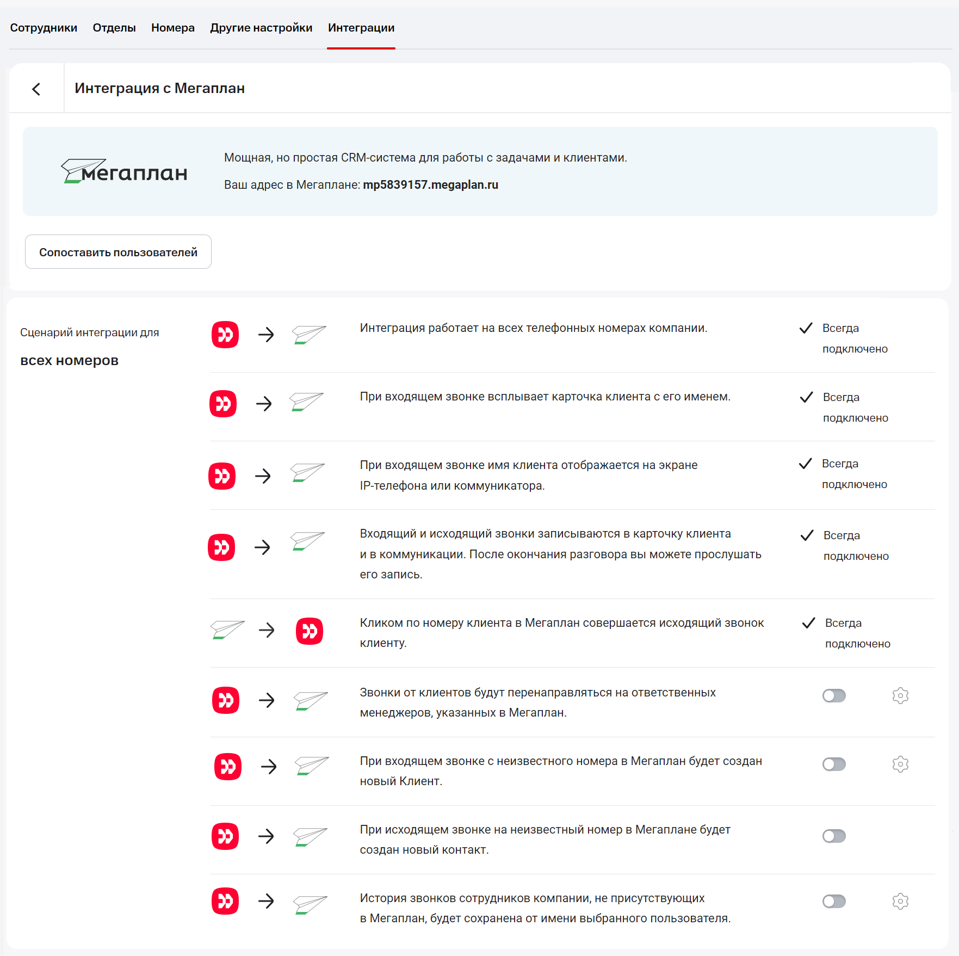Screen dimensions: 959x956
Task: Open settings gear for call forwarding to managers
Action: (900, 695)
